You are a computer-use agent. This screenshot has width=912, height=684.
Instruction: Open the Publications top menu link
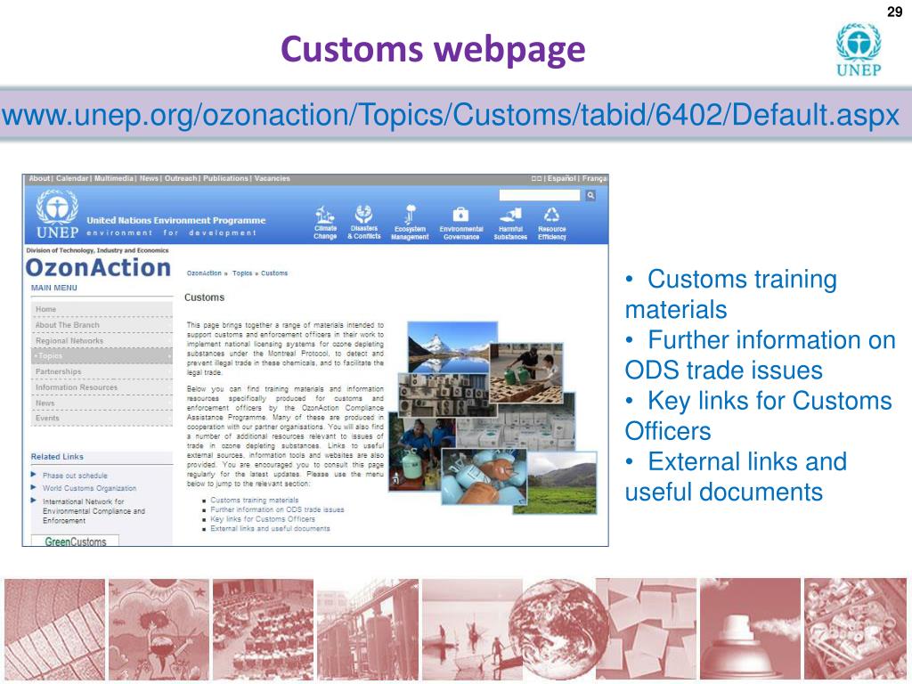[225, 178]
